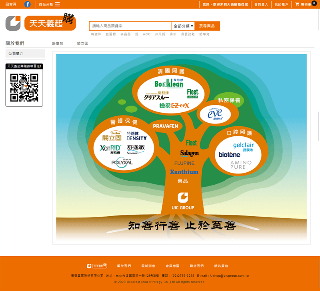Click the 搜尋商品 search button
Screen dimensions: 320x291
pyautogui.click(x=207, y=26)
